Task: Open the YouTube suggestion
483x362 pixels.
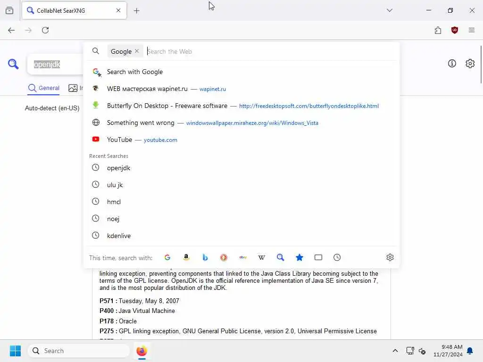Action: (x=242, y=140)
